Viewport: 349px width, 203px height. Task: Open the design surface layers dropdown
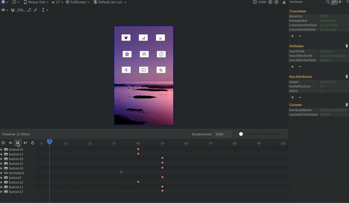click(x=4, y=2)
